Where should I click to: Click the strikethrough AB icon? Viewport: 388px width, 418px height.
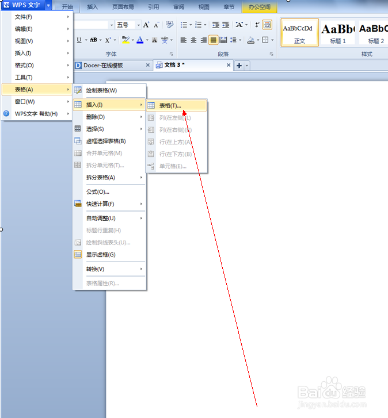pyautogui.click(x=93, y=40)
